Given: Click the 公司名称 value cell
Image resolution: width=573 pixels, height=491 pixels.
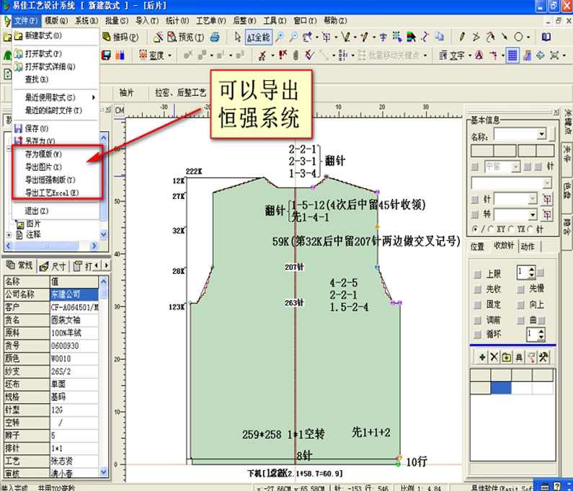Looking at the screenshot, I should [x=74, y=294].
